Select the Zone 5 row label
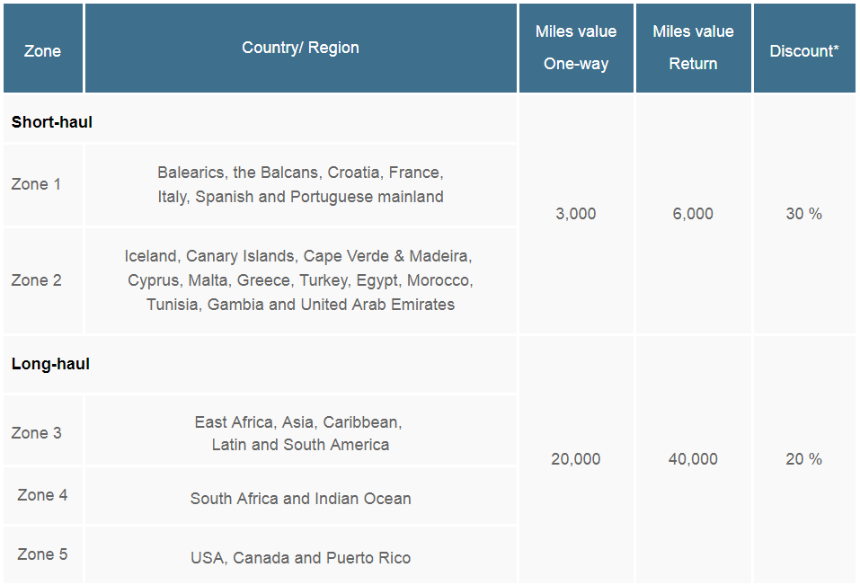The image size is (860, 585). tap(42, 554)
